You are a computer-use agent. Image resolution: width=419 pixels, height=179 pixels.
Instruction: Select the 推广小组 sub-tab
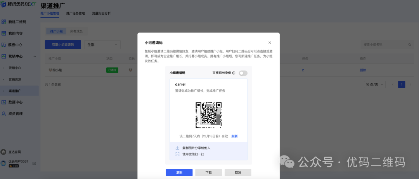click(x=56, y=31)
